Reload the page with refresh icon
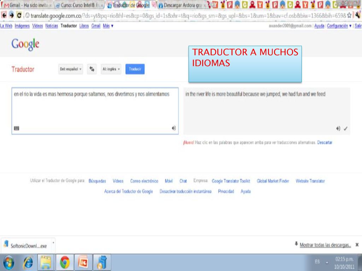This screenshot has width=362, height=271. pyautogui.click(x=19, y=16)
